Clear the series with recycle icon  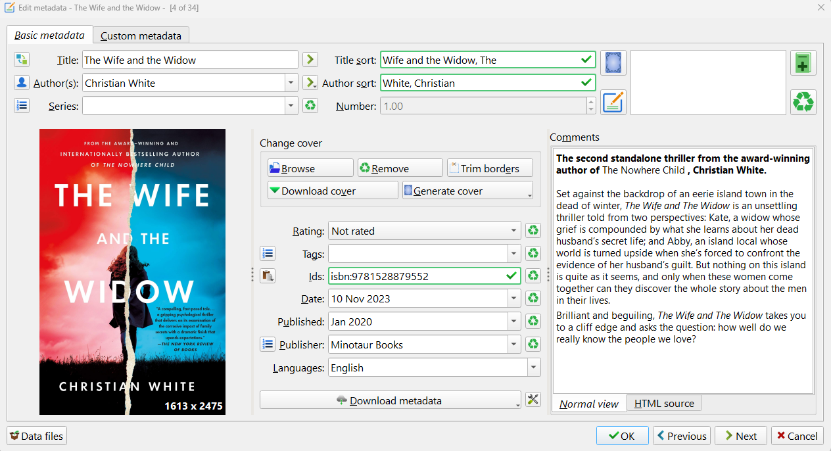pyautogui.click(x=310, y=105)
